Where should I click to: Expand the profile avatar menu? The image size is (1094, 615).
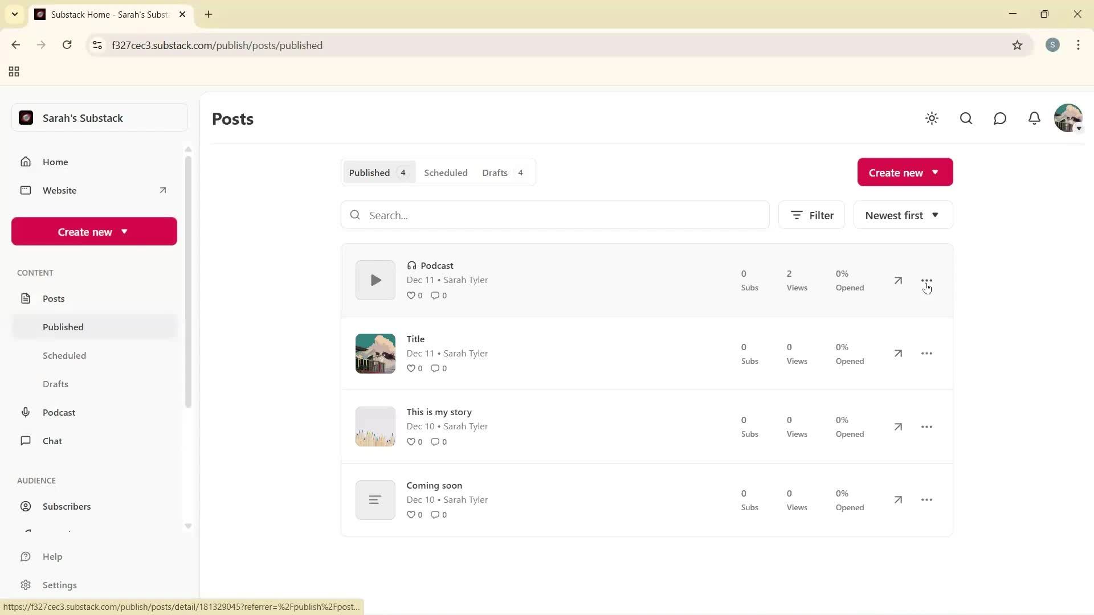pyautogui.click(x=1069, y=118)
